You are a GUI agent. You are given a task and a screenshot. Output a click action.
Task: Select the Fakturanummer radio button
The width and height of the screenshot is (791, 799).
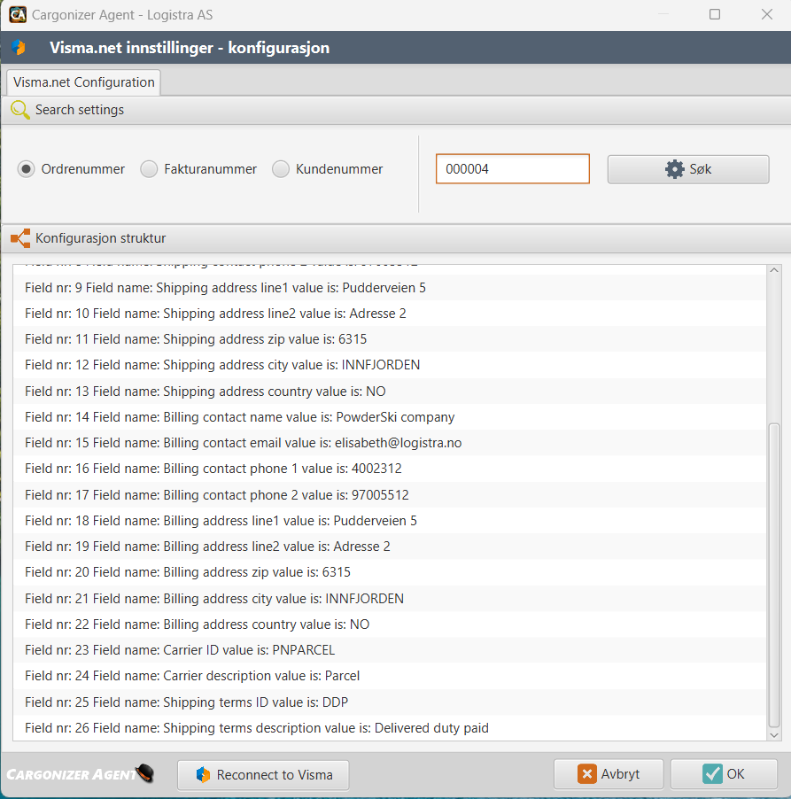point(149,169)
